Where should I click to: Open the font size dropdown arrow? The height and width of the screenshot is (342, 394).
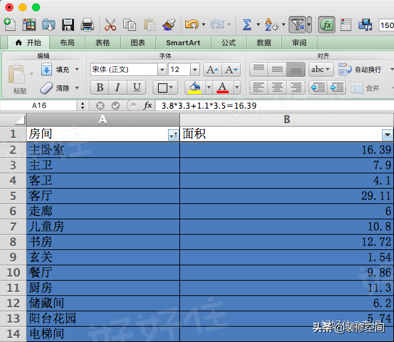click(195, 69)
